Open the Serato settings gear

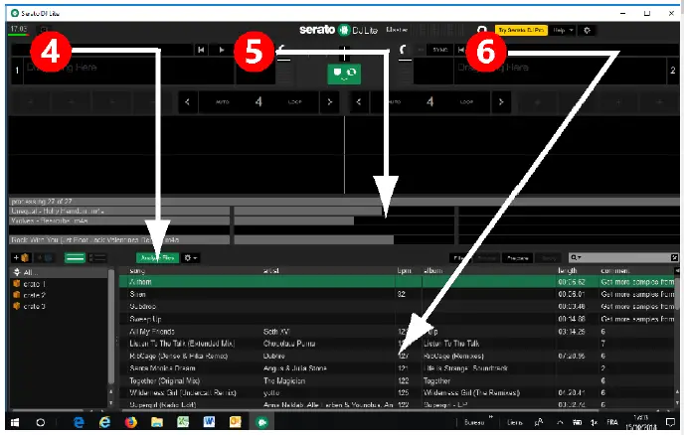coord(587,30)
